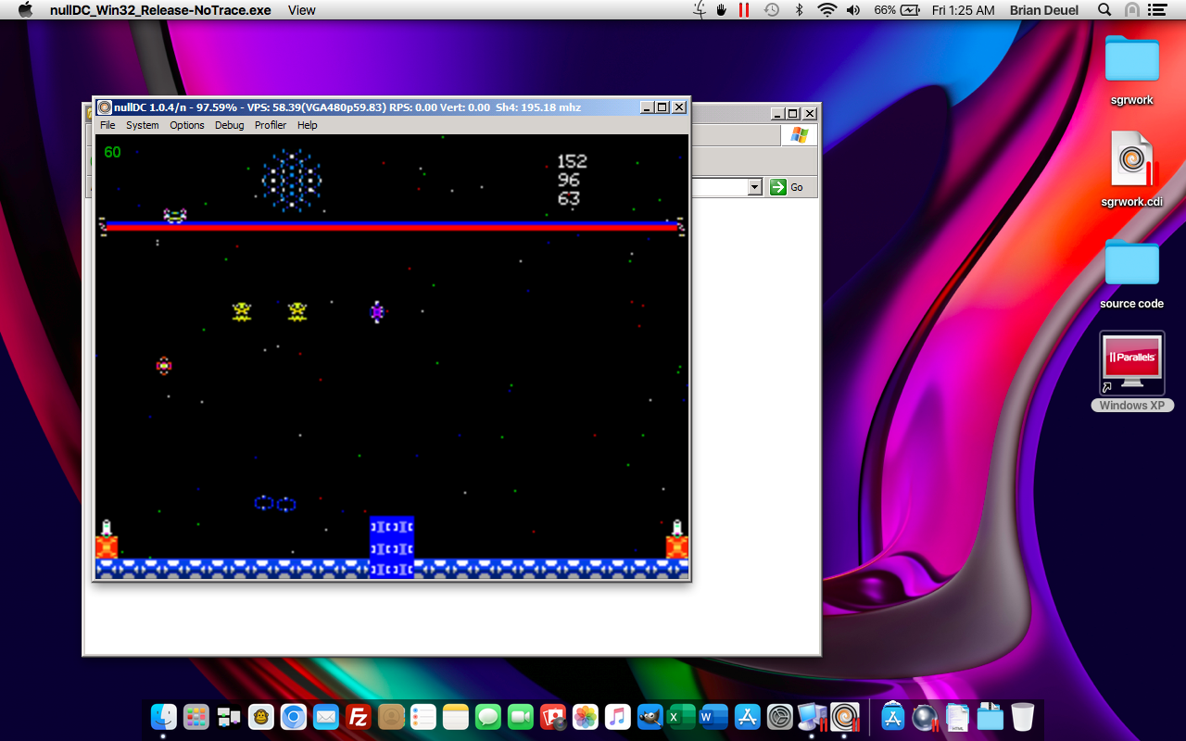Launch FileZilla from the dock
This screenshot has width=1186, height=741.
[x=359, y=717]
